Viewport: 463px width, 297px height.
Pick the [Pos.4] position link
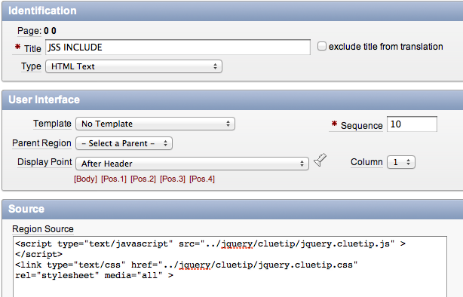point(202,179)
